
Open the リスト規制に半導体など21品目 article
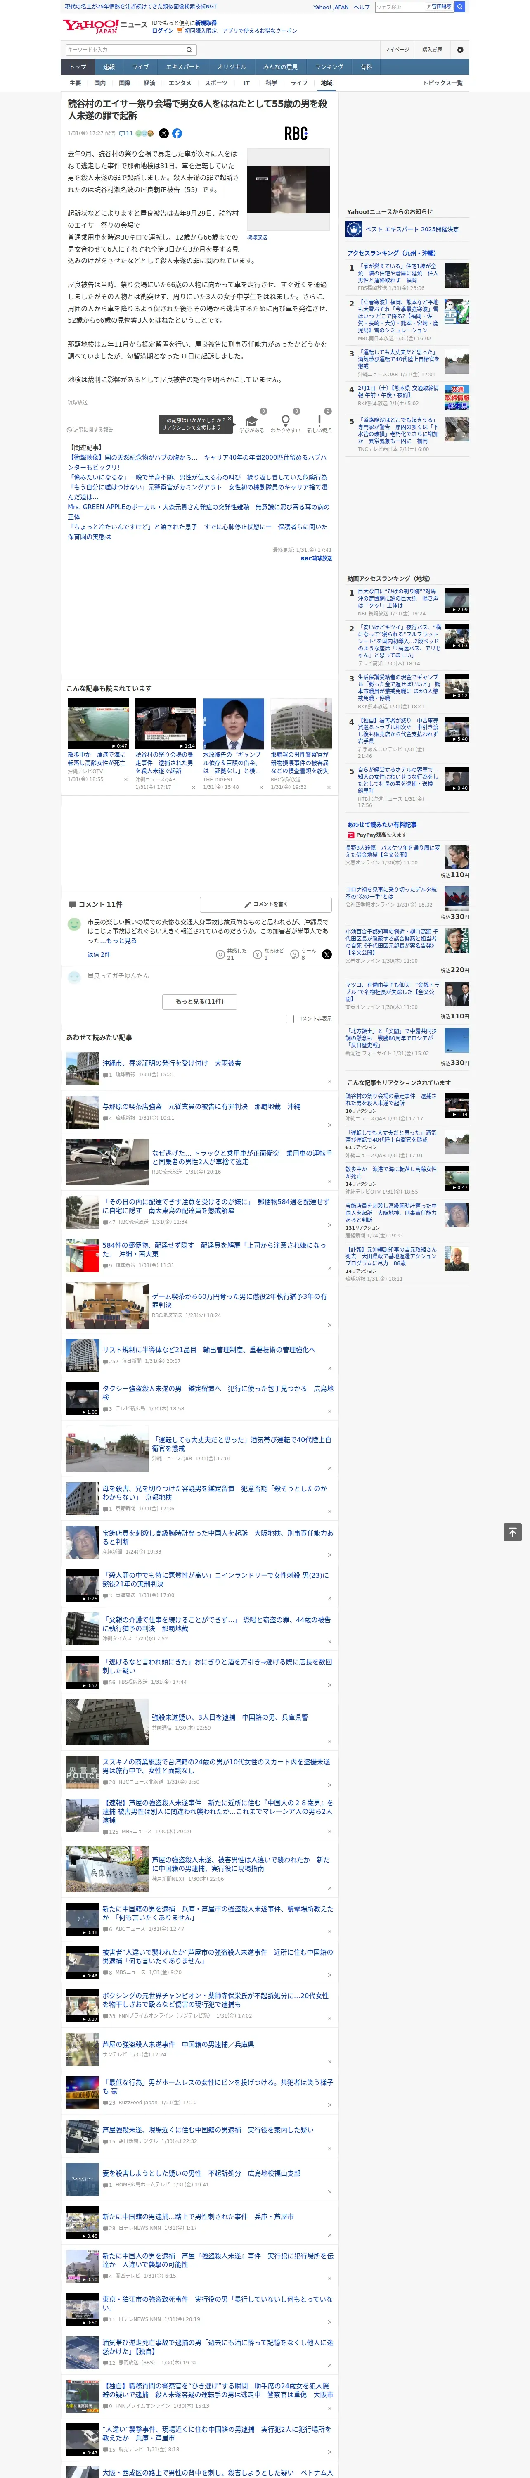pyautogui.click(x=209, y=1350)
